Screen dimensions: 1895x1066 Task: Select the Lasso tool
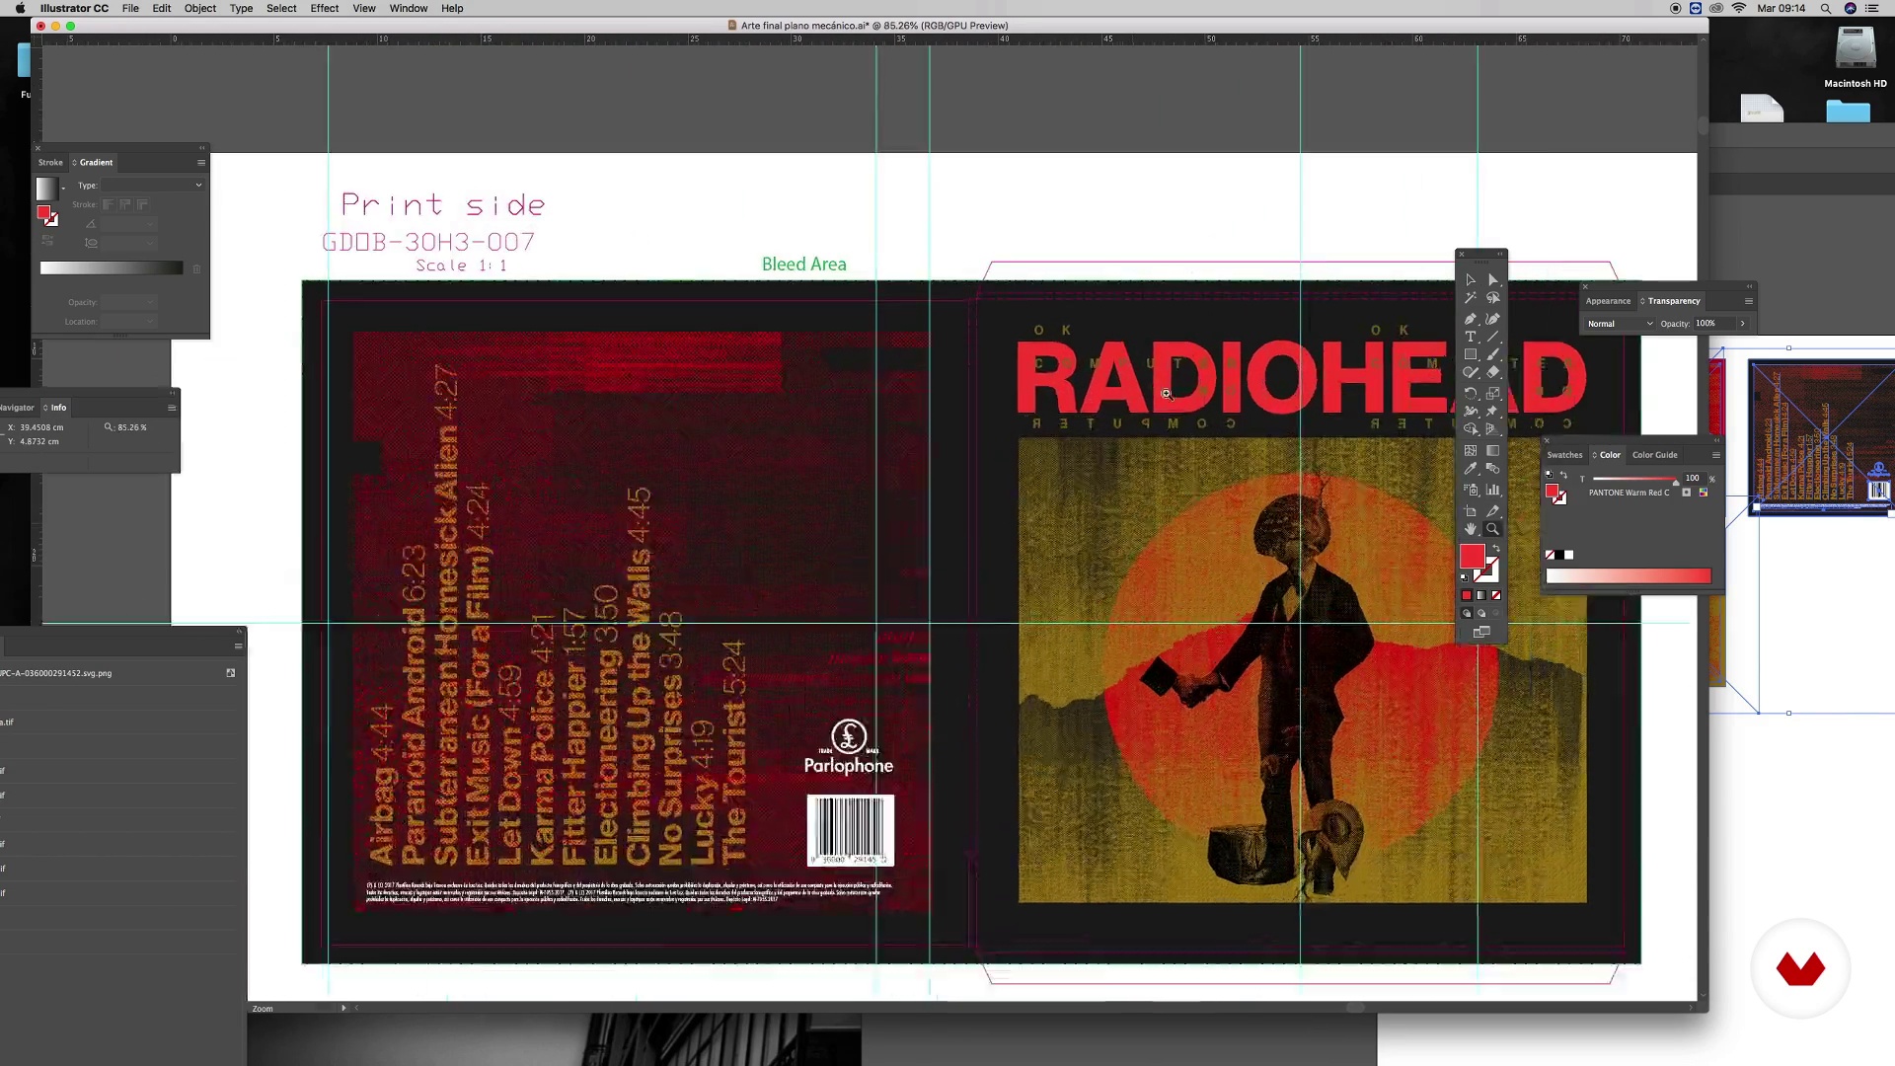pos(1493,298)
